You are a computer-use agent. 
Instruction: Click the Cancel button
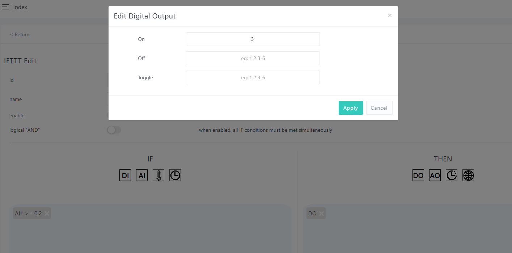pos(379,108)
